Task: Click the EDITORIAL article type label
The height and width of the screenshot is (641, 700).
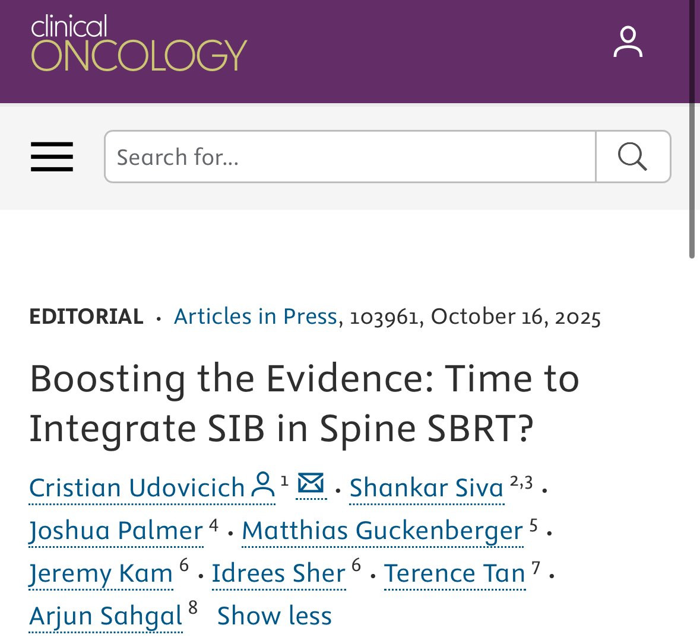Action: point(87,317)
